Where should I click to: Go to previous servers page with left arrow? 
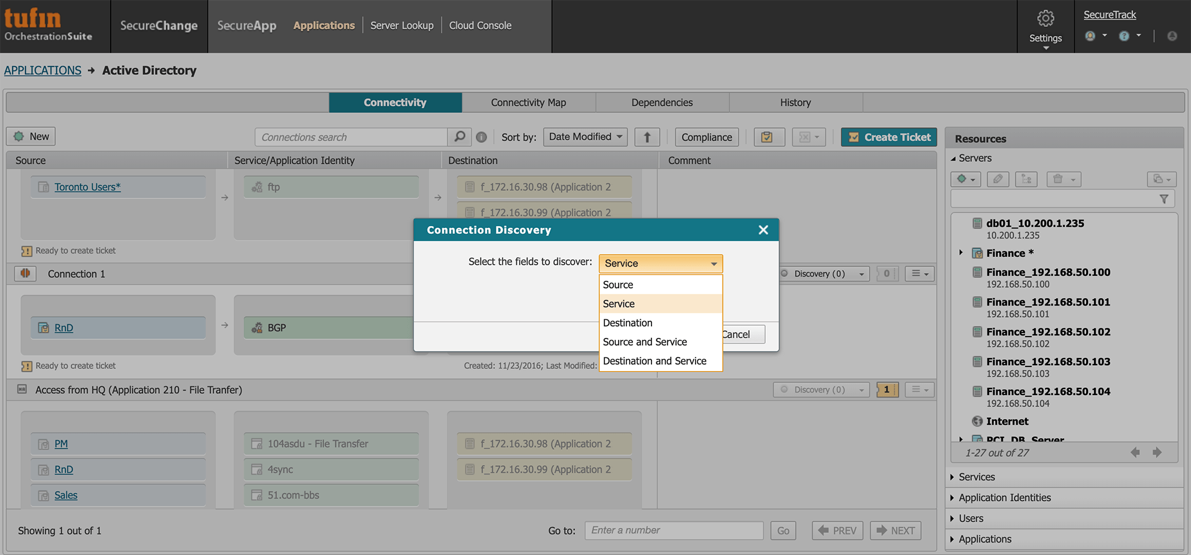pos(1135,453)
